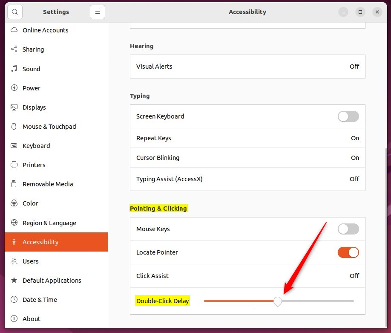391x333 pixels.
Task: Turn on Mouse Keys
Action: click(x=348, y=229)
